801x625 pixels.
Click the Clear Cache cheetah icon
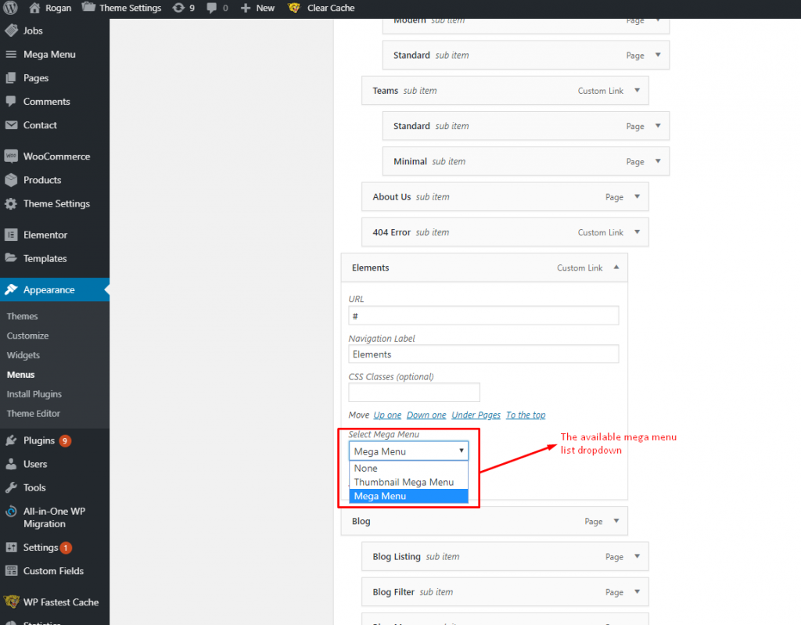[294, 8]
